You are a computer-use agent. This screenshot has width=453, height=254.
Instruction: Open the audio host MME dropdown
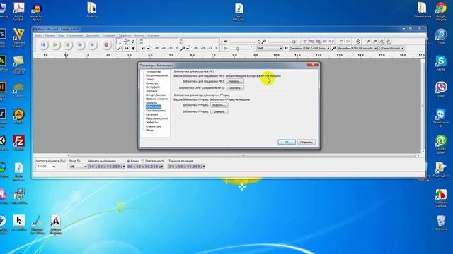click(x=270, y=49)
